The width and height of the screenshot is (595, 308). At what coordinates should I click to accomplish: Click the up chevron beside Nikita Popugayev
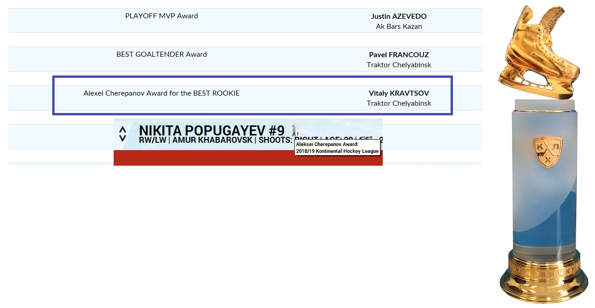click(x=122, y=130)
